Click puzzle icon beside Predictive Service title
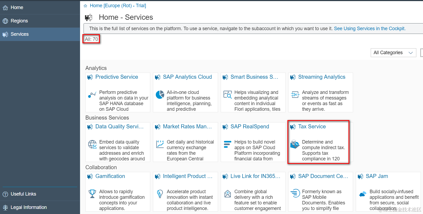The width and height of the screenshot is (423, 214). point(90,77)
